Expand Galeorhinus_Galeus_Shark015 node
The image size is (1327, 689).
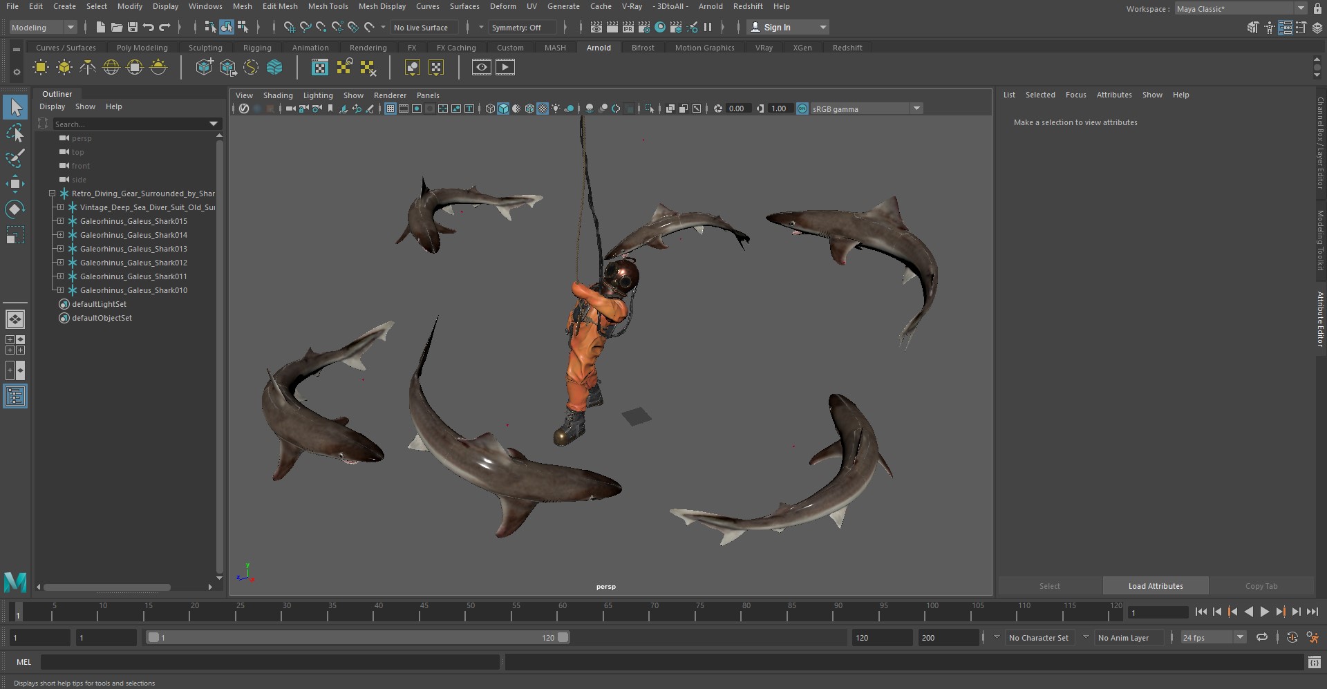point(60,221)
